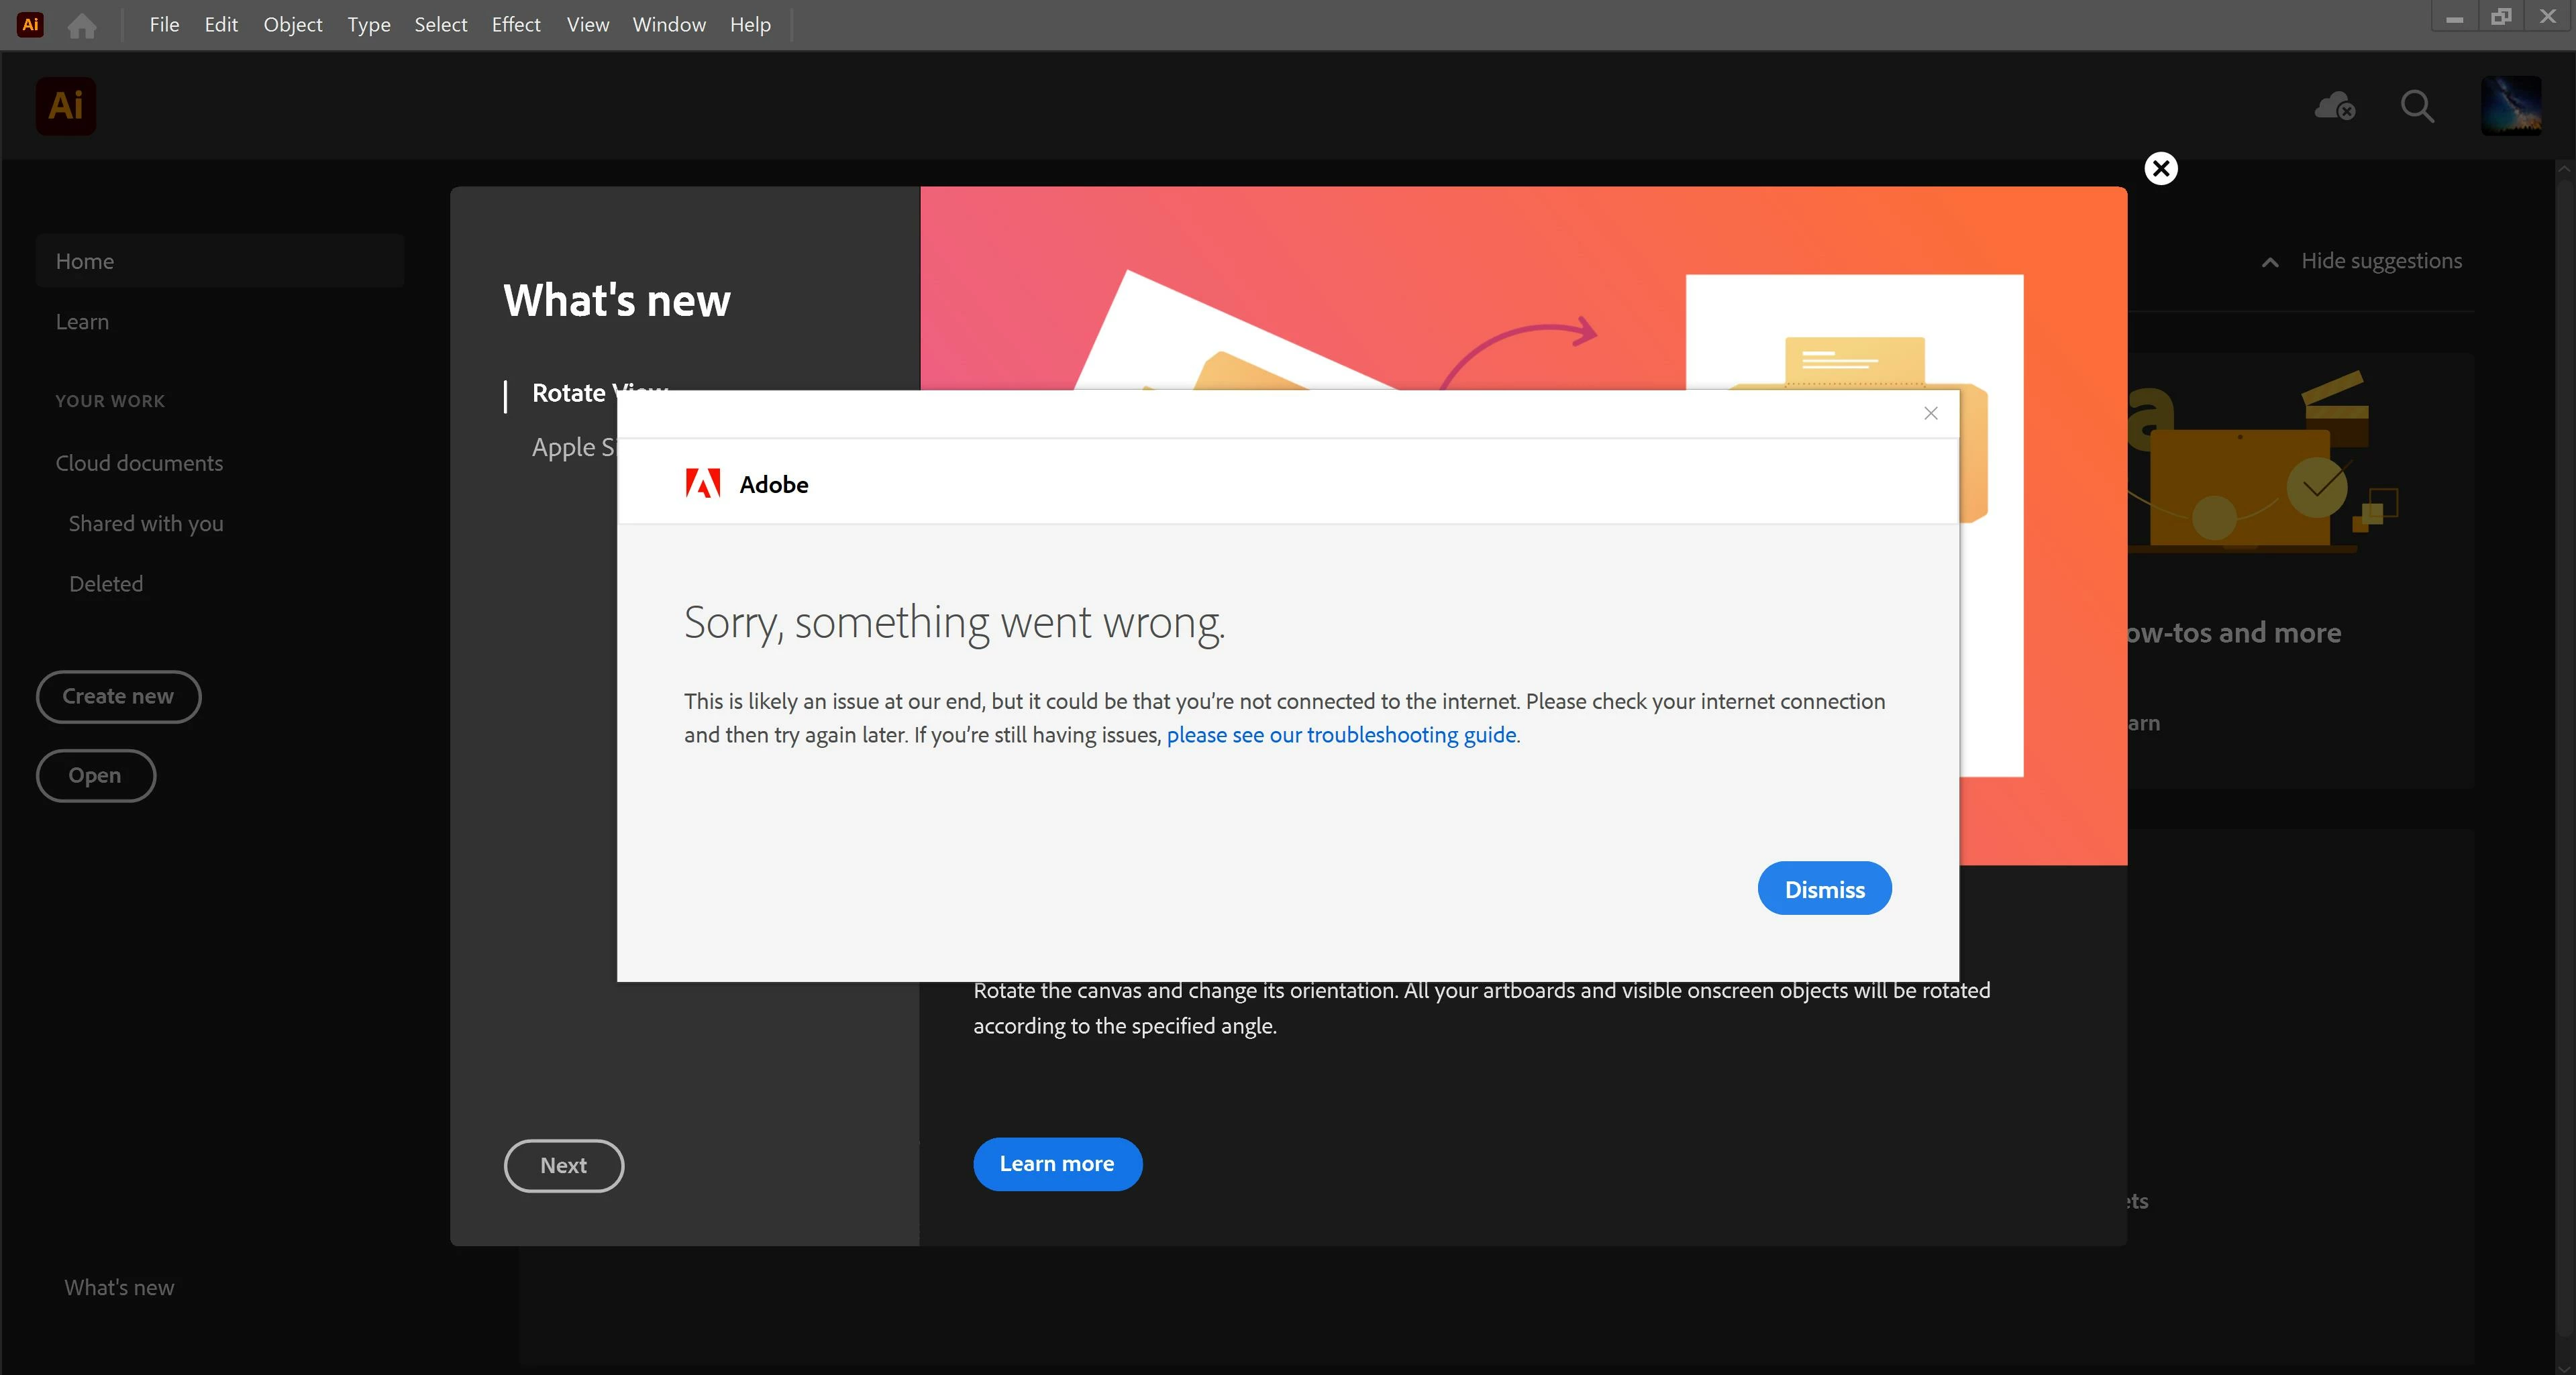Click Create new button
The height and width of the screenshot is (1375, 2576).
118,696
